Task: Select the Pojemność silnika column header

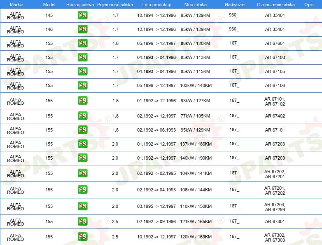Action: tap(115, 5)
